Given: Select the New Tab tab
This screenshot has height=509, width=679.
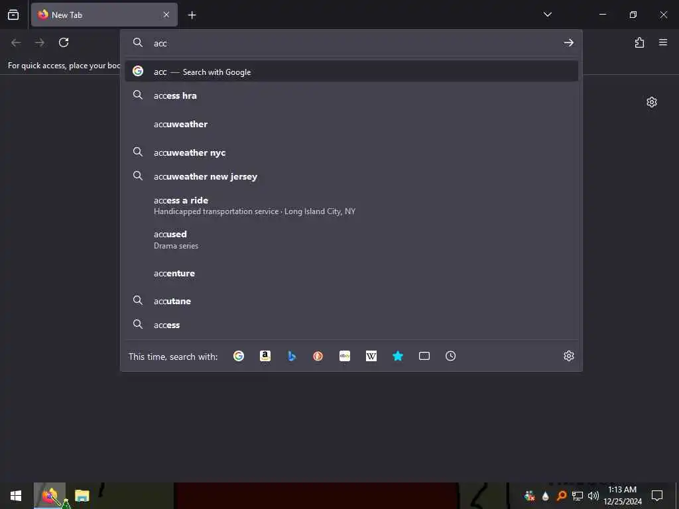Looking at the screenshot, I should point(104,15).
